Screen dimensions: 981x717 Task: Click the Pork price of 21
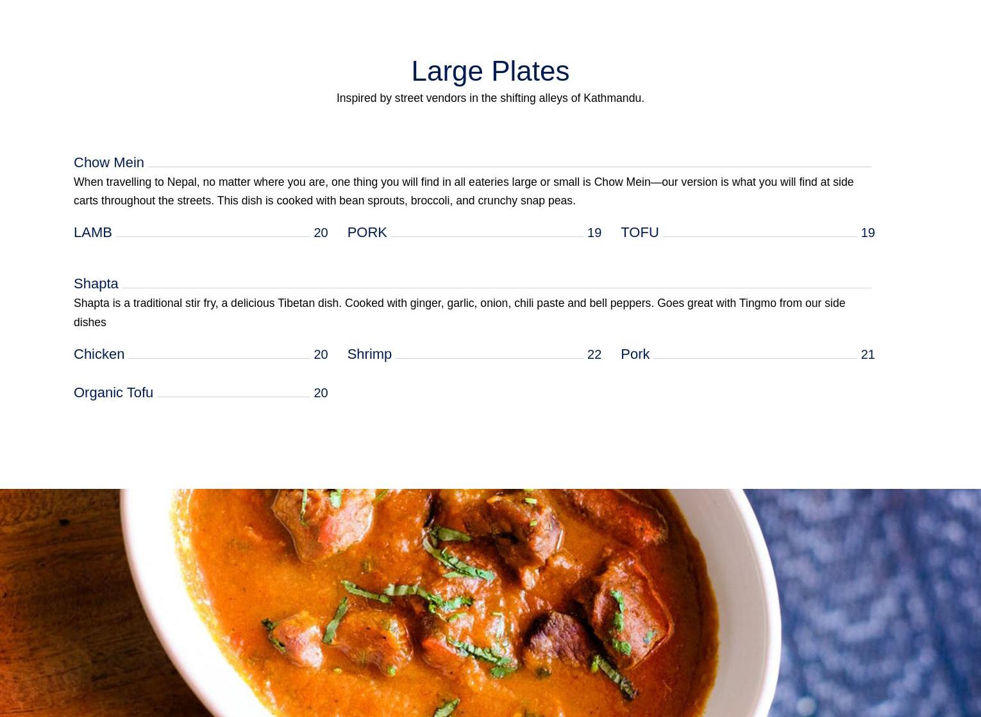coord(868,354)
